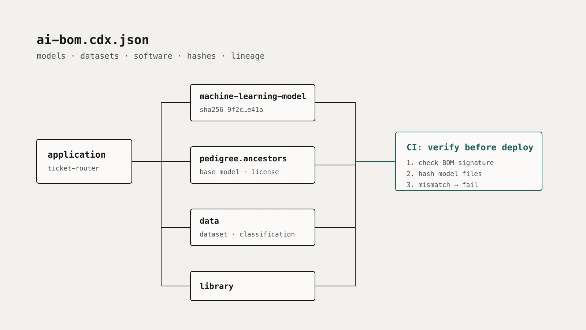Select the 'lineage' subtitle word
This screenshot has width=586, height=330.
(x=248, y=56)
